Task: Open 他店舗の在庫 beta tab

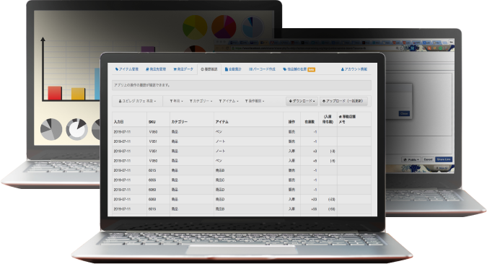Action: point(299,69)
